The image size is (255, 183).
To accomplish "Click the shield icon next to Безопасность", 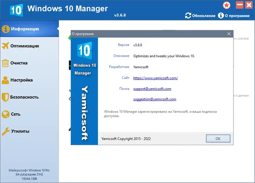I will point(5,97).
